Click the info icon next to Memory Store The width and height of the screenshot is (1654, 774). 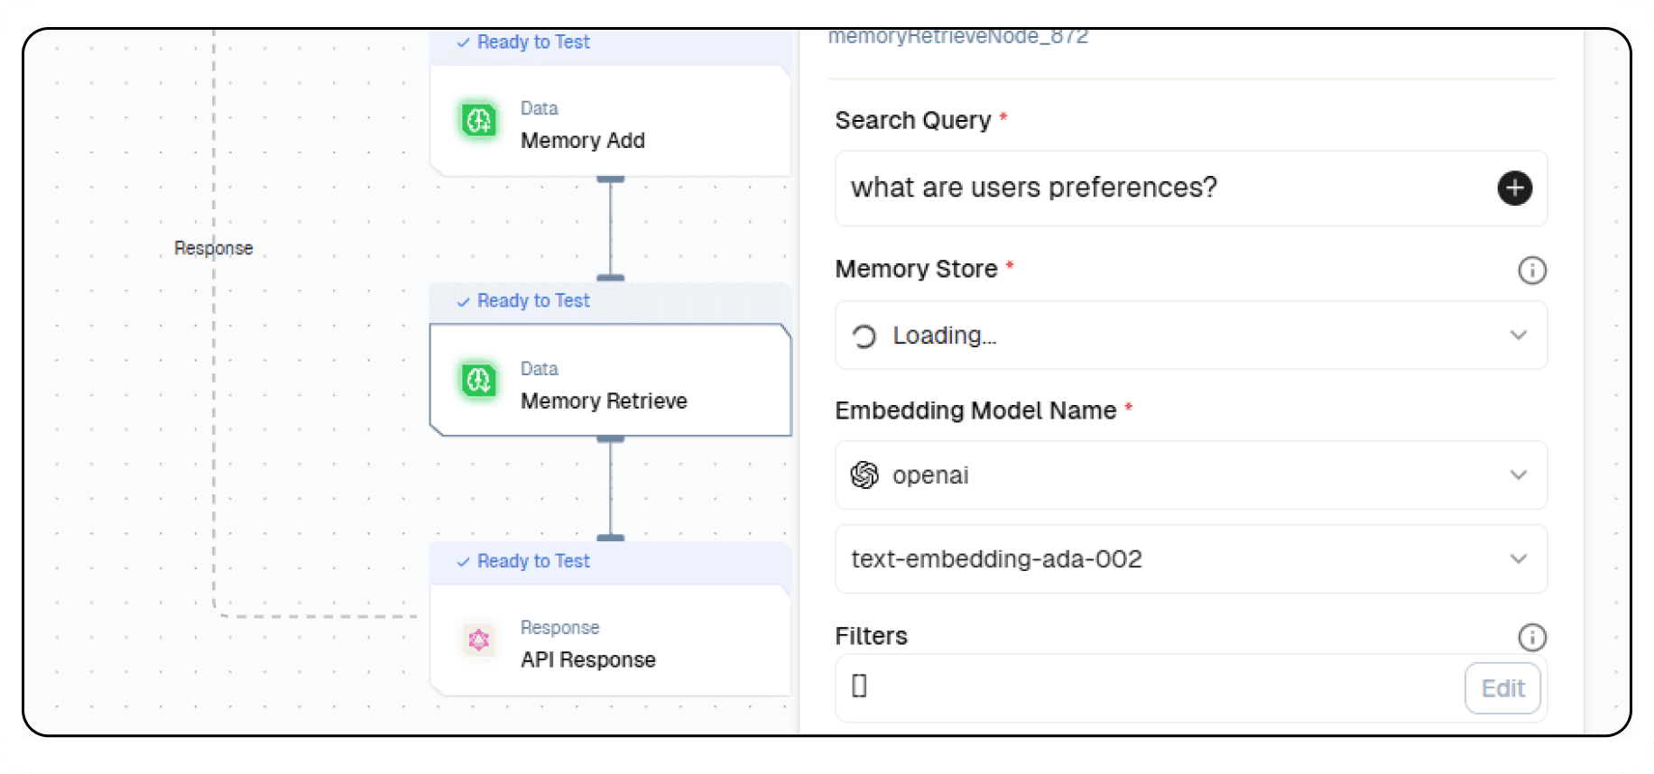[x=1531, y=271]
